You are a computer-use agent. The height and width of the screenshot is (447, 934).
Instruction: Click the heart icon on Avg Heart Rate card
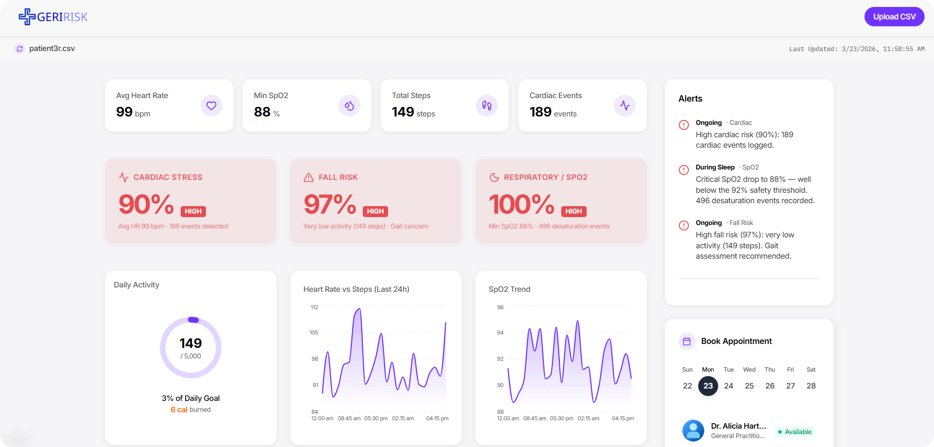(x=211, y=106)
